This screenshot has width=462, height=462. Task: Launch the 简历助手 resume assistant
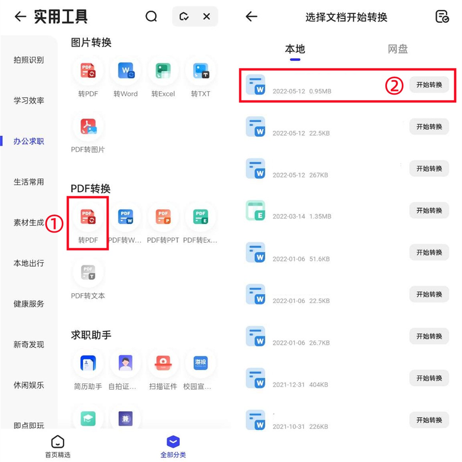pos(88,364)
